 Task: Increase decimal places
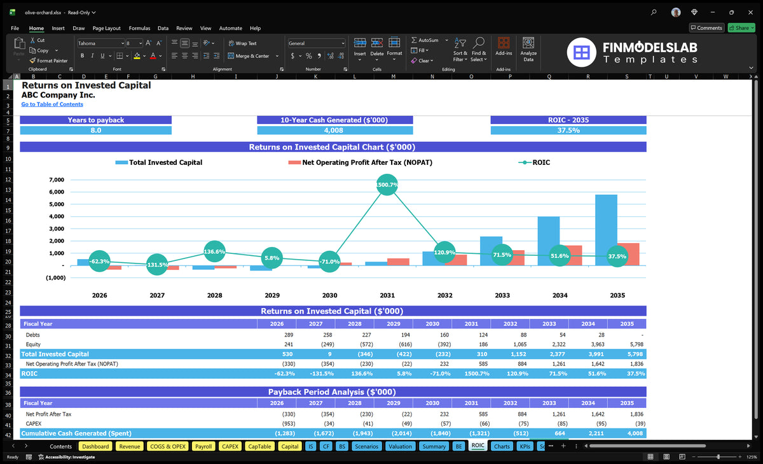coord(330,56)
